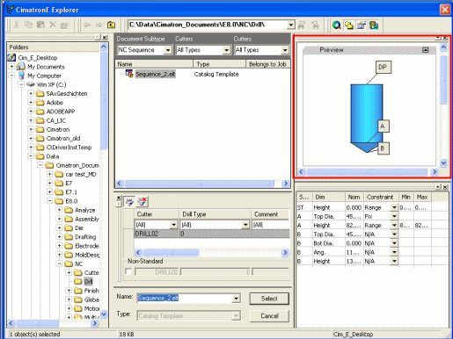Click the B label in preview

[383, 148]
